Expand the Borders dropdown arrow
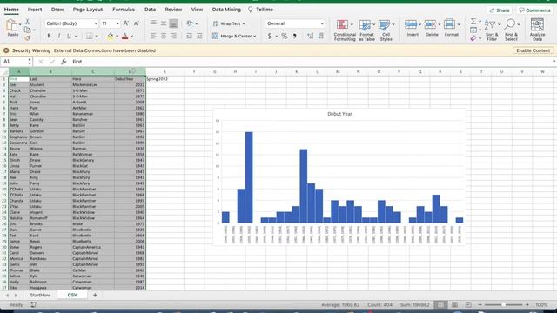This screenshot has height=313, width=557. 97,37
